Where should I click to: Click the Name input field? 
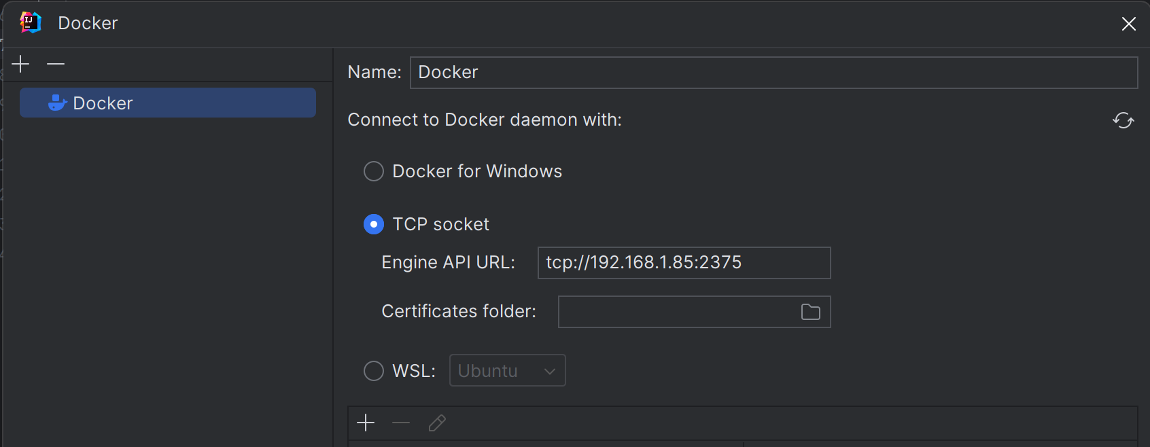773,73
